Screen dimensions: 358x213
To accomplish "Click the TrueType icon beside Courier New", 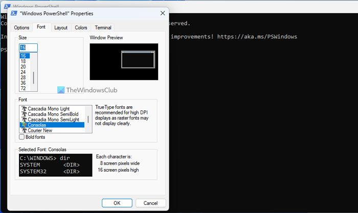I will [24, 130].
